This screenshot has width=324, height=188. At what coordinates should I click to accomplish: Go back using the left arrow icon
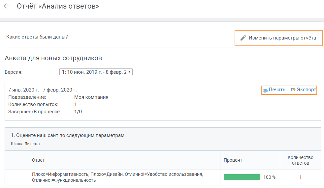[6, 6]
